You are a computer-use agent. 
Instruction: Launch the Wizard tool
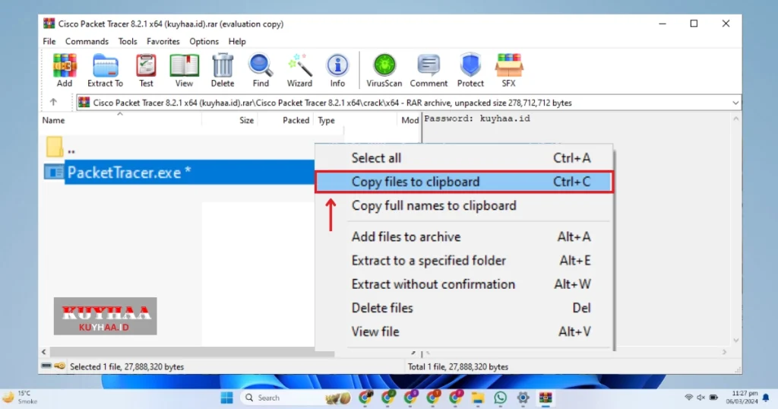tap(299, 70)
